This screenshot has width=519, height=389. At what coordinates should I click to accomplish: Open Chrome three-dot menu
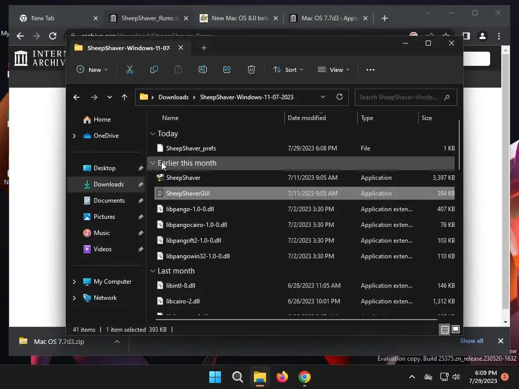coord(499,36)
